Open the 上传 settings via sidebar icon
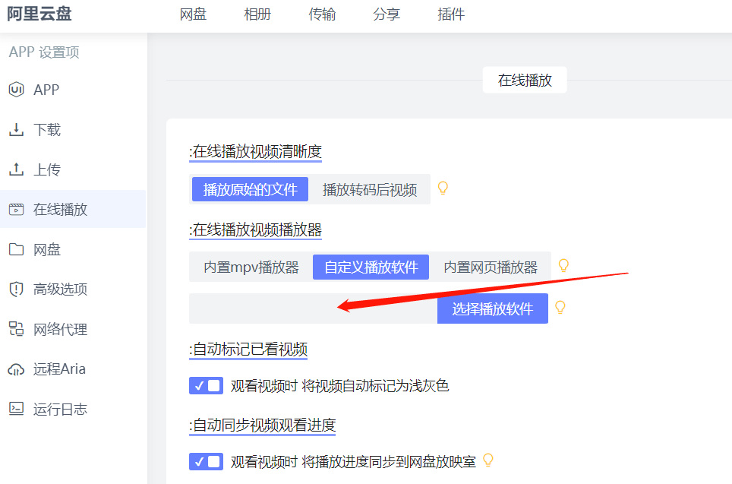This screenshot has height=484, width=732. (x=16, y=169)
